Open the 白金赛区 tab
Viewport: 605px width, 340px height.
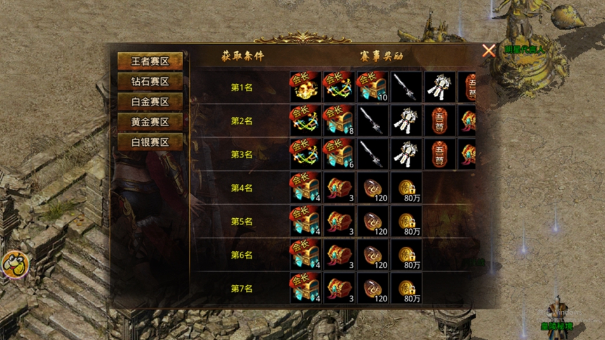pyautogui.click(x=150, y=101)
